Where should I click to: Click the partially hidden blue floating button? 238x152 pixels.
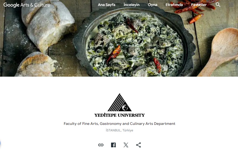coord(0,143)
